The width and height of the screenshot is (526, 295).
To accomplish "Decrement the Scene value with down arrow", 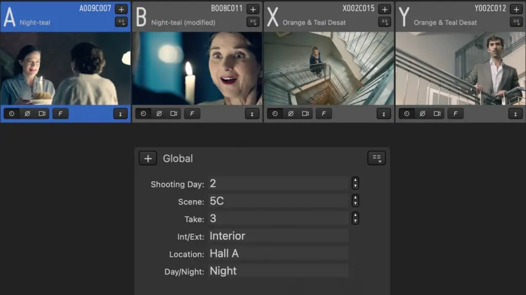I will point(355,204).
